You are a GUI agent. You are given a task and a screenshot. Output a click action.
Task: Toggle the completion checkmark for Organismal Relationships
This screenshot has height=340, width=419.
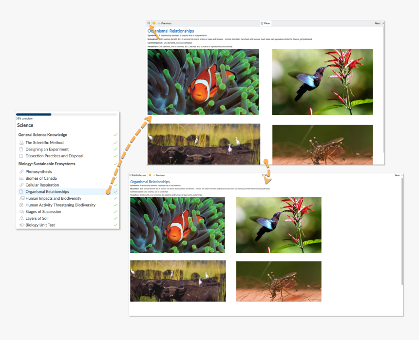point(115,191)
